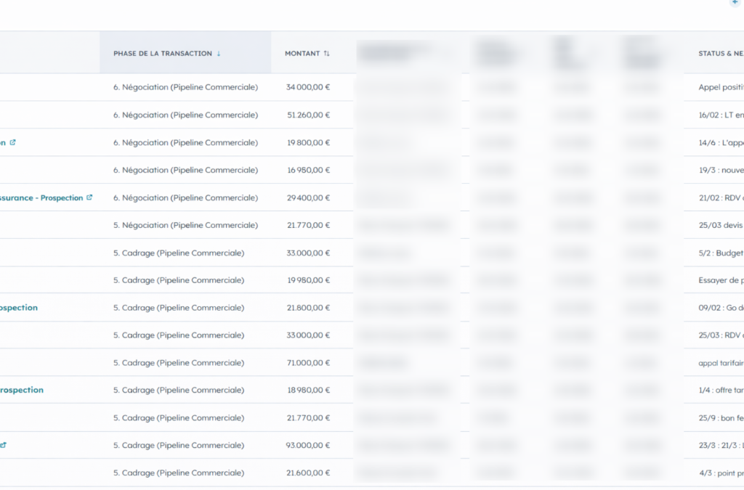Image resolution: width=744 pixels, height=490 pixels.
Task: Open external link icon in the 19 800,00 € row
Action: pos(12,142)
